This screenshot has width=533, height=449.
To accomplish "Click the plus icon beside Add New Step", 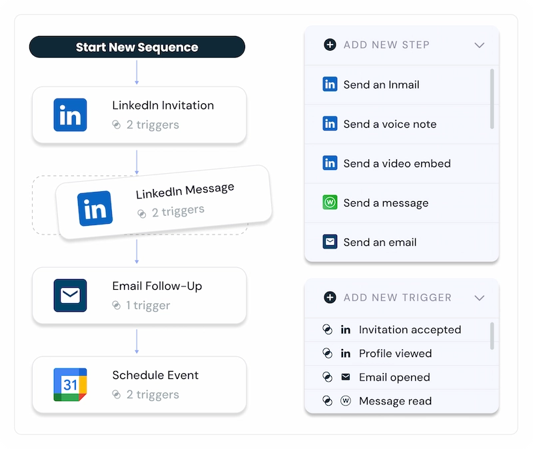I will click(330, 45).
